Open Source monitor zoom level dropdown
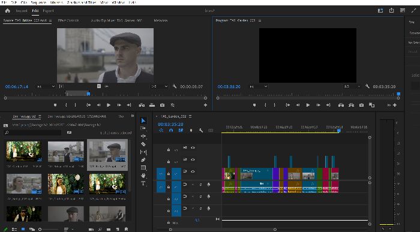This screenshot has height=232, width=420. pyautogui.click(x=46, y=86)
